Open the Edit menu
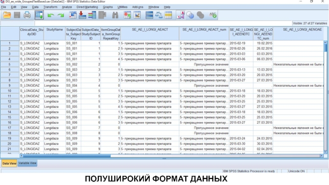Viewport: 329px width, 185px height. 14,7
